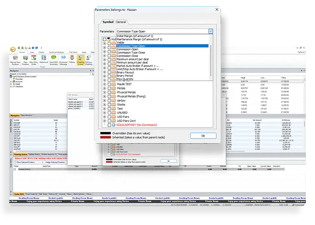The width and height of the screenshot is (315, 225).
Task: Check the Stocks folder checkbox
Action: tap(109, 104)
